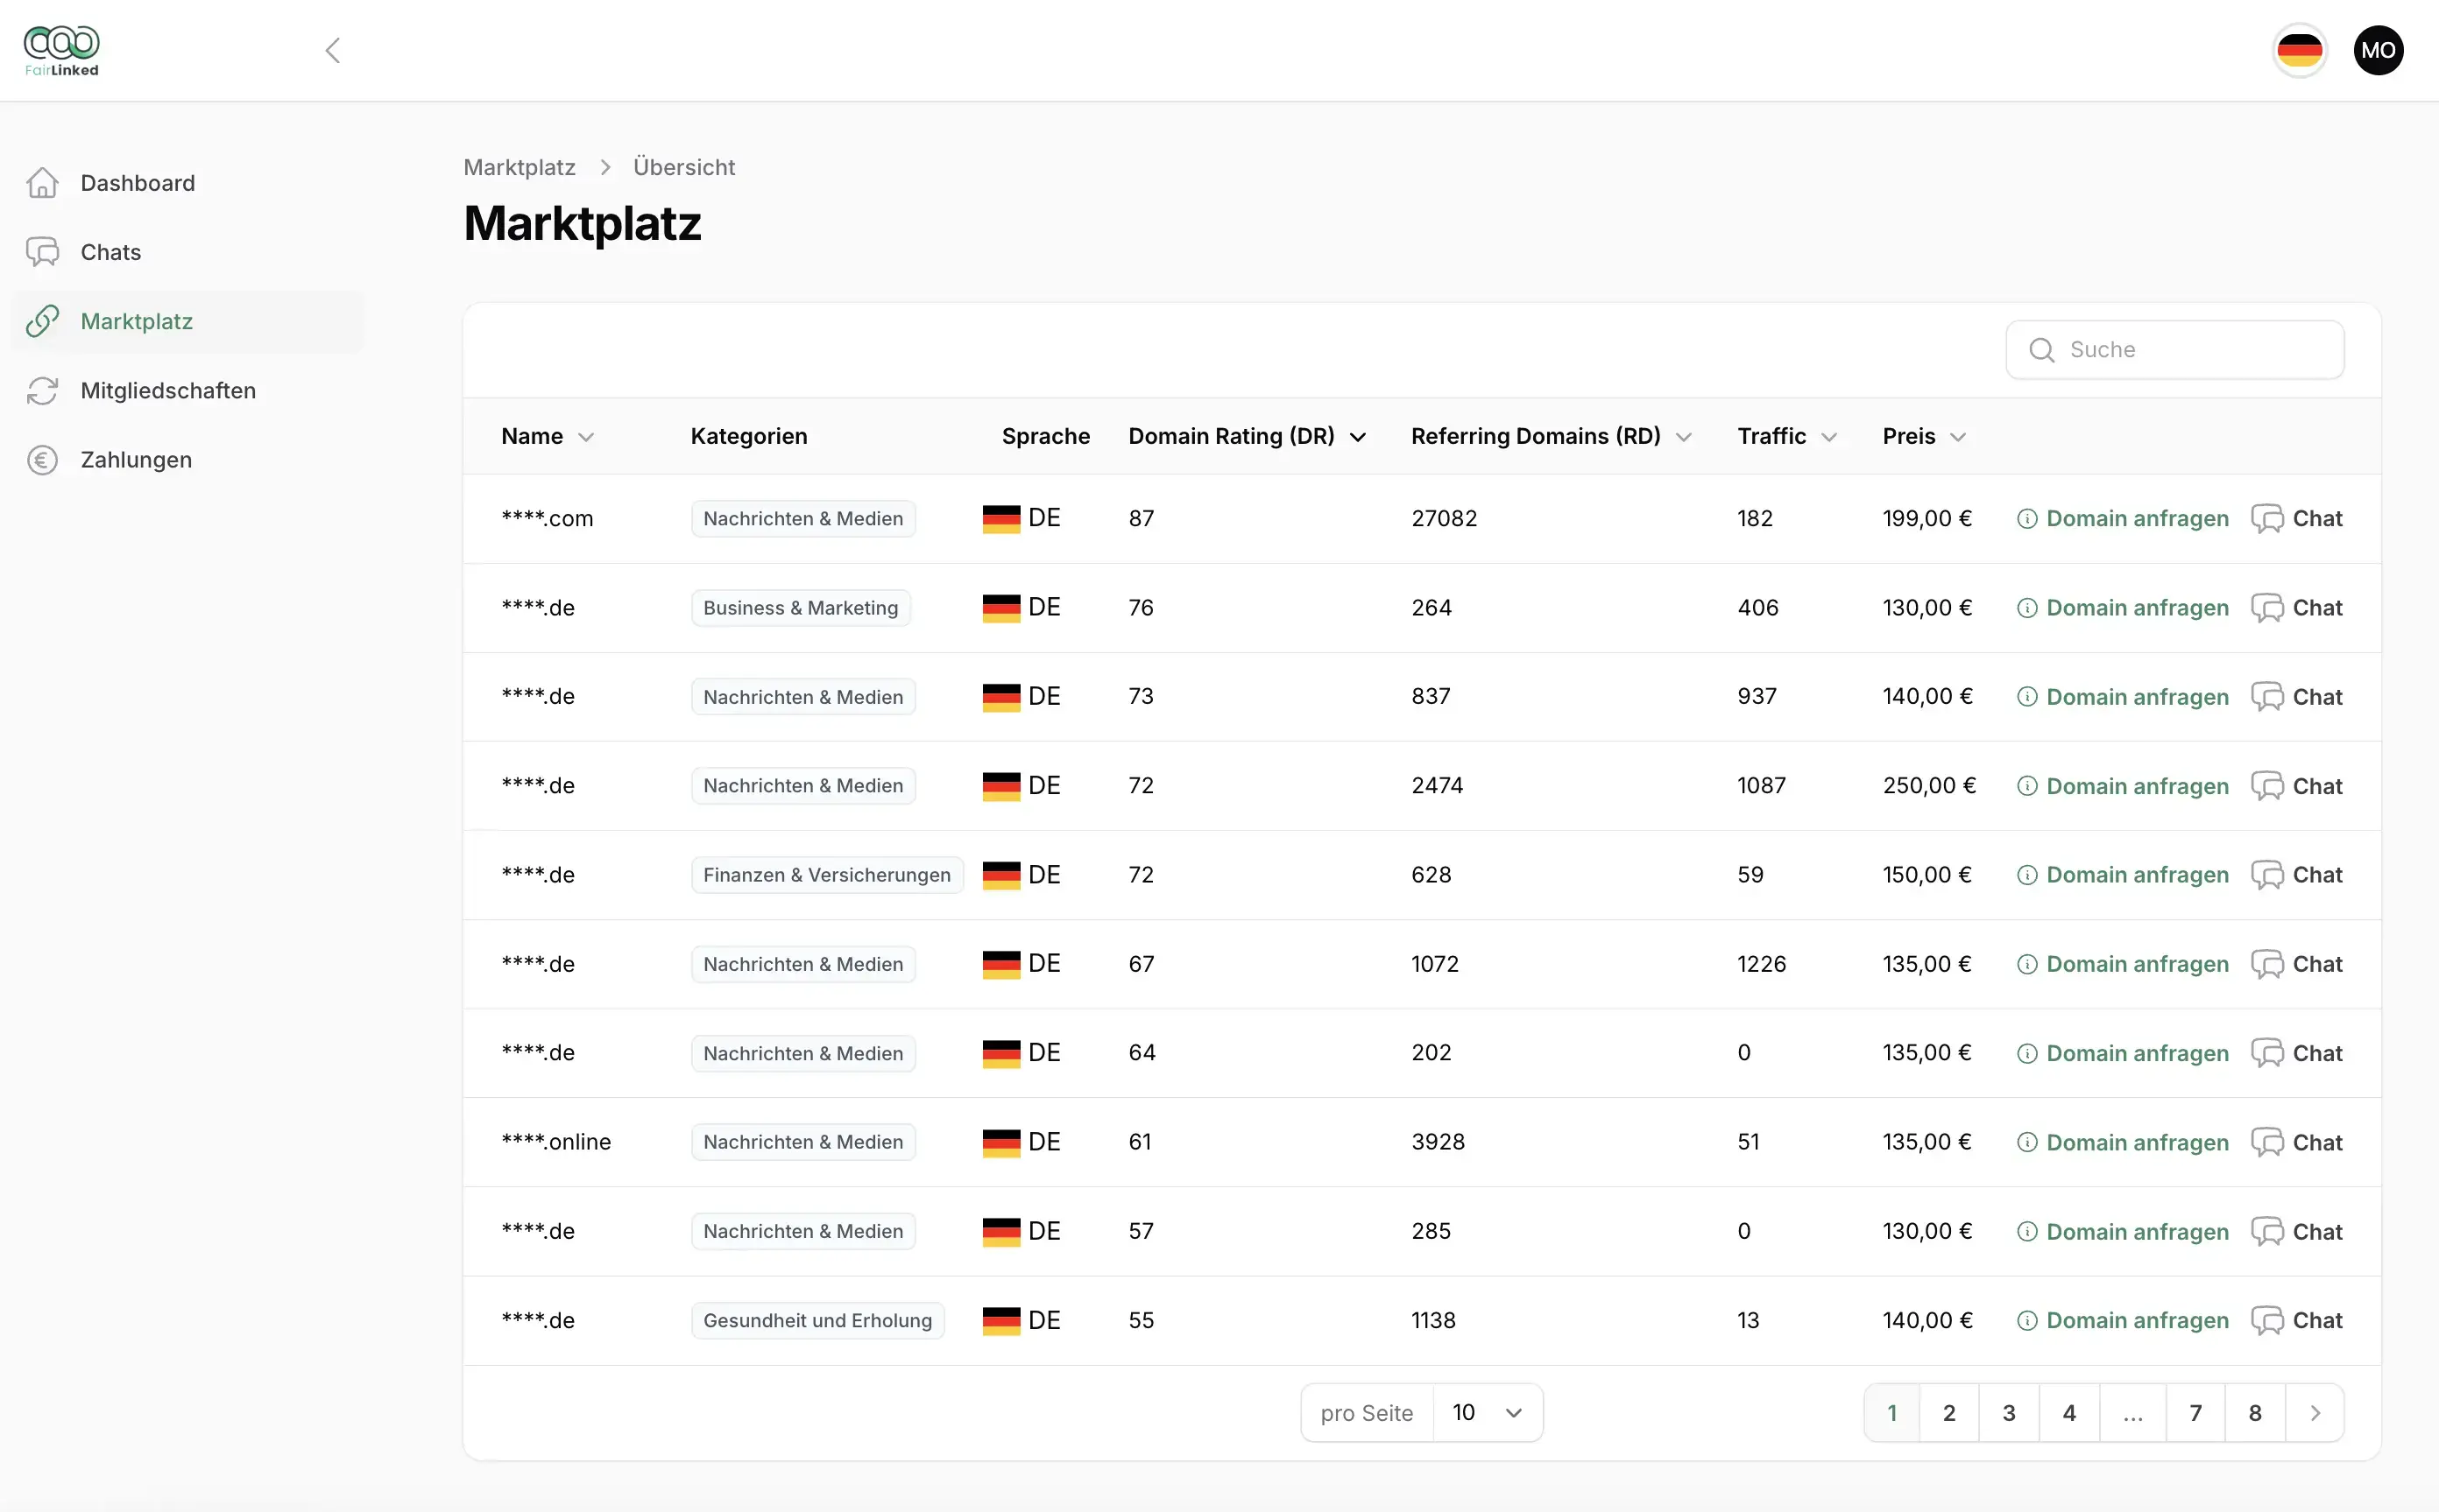Request the Finanzen & Versicherungen domain
Image resolution: width=2439 pixels, height=1512 pixels.
pos(2122,874)
